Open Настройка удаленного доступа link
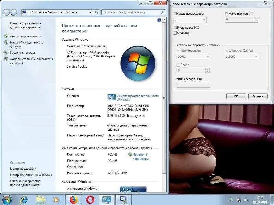Screen dimensions: 274x205 click(27, 44)
